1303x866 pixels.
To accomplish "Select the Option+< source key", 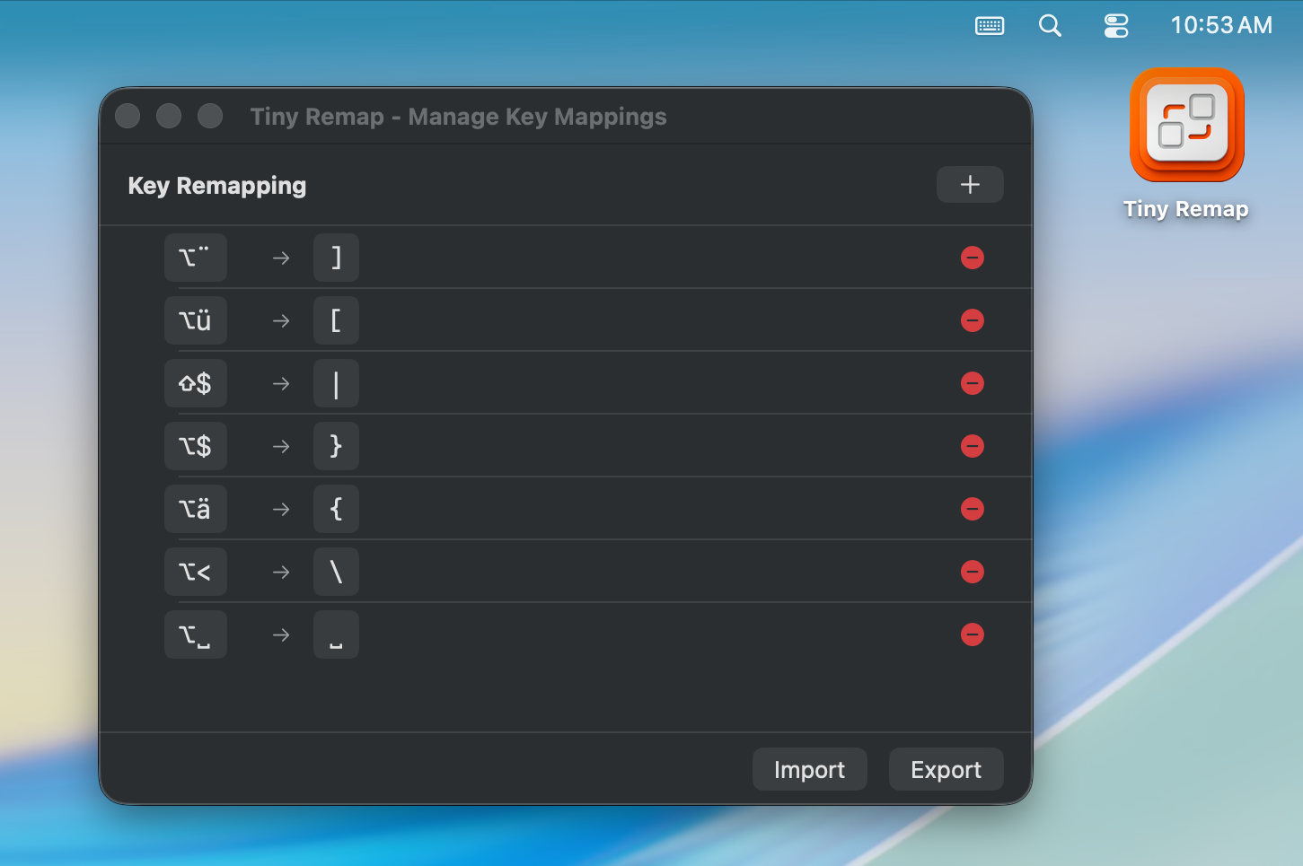I will [196, 572].
